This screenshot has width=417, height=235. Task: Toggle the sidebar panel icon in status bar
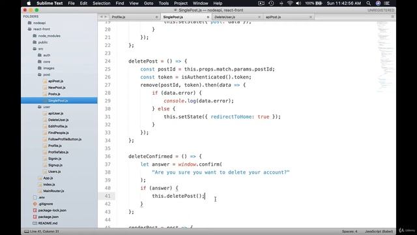(26, 232)
